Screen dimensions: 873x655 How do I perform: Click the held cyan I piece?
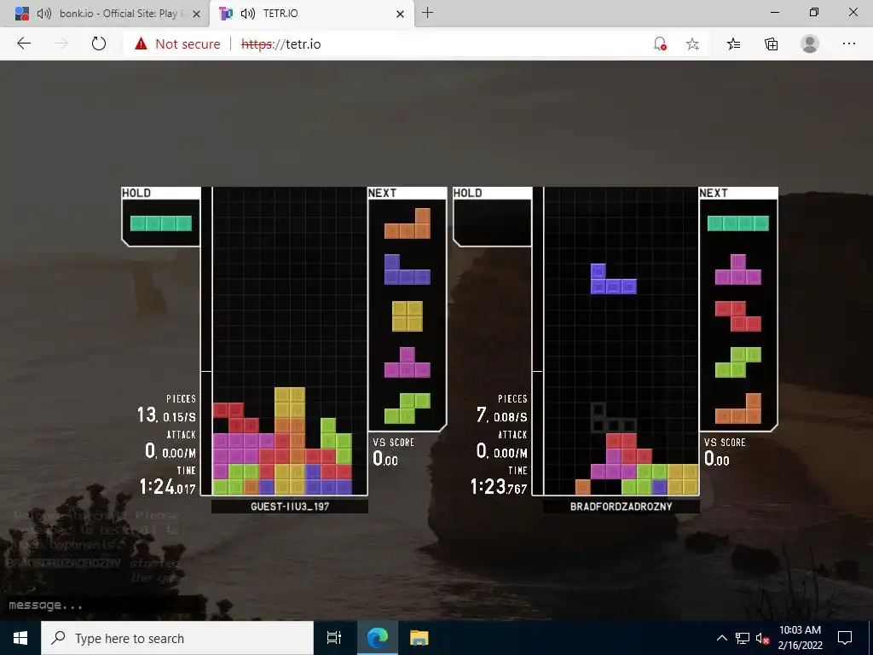click(x=161, y=223)
